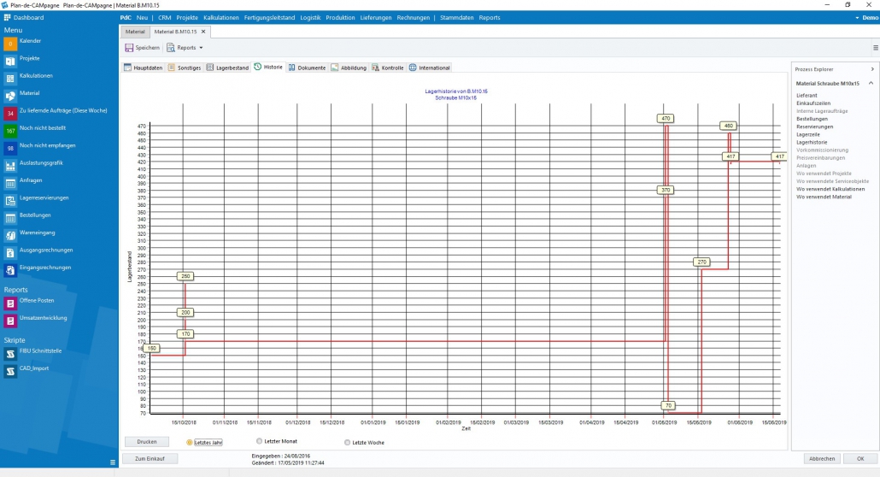Open the Produktion menu

coord(340,17)
